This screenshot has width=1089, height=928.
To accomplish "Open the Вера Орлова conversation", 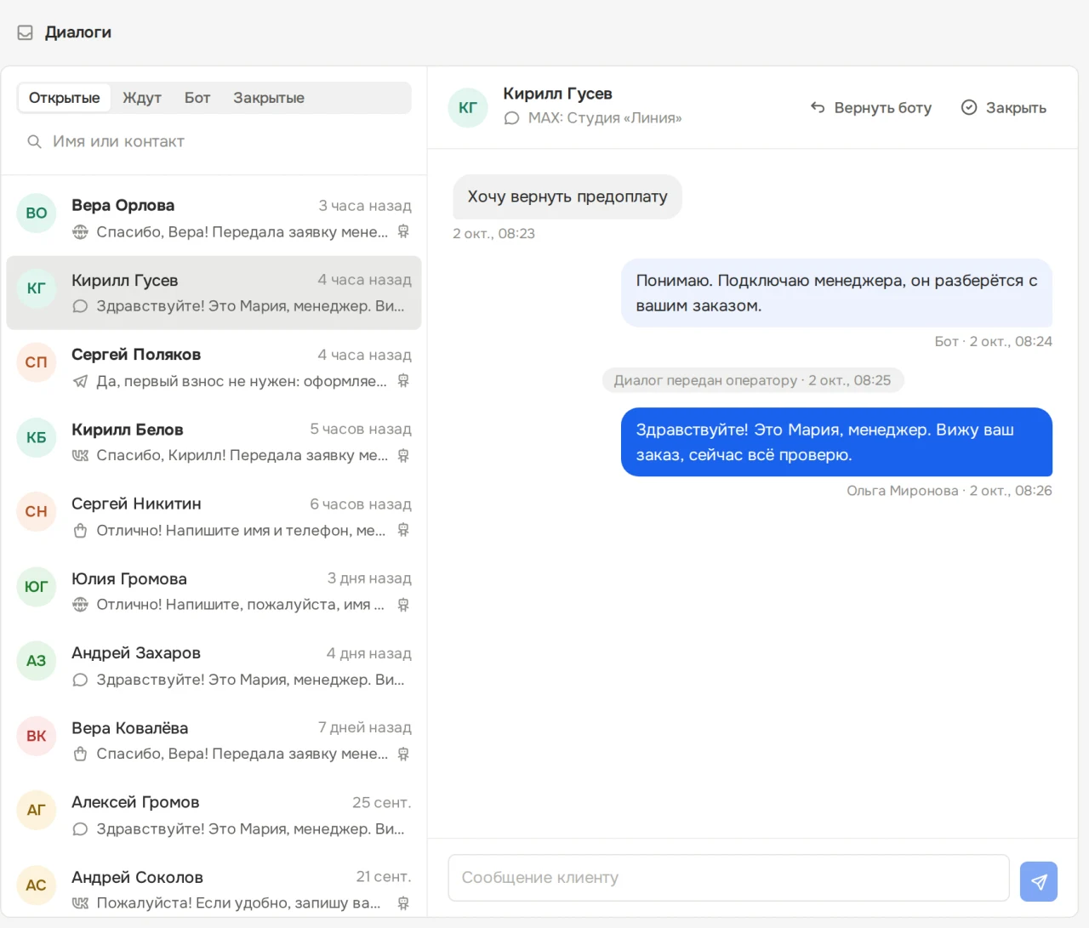I will (x=214, y=219).
